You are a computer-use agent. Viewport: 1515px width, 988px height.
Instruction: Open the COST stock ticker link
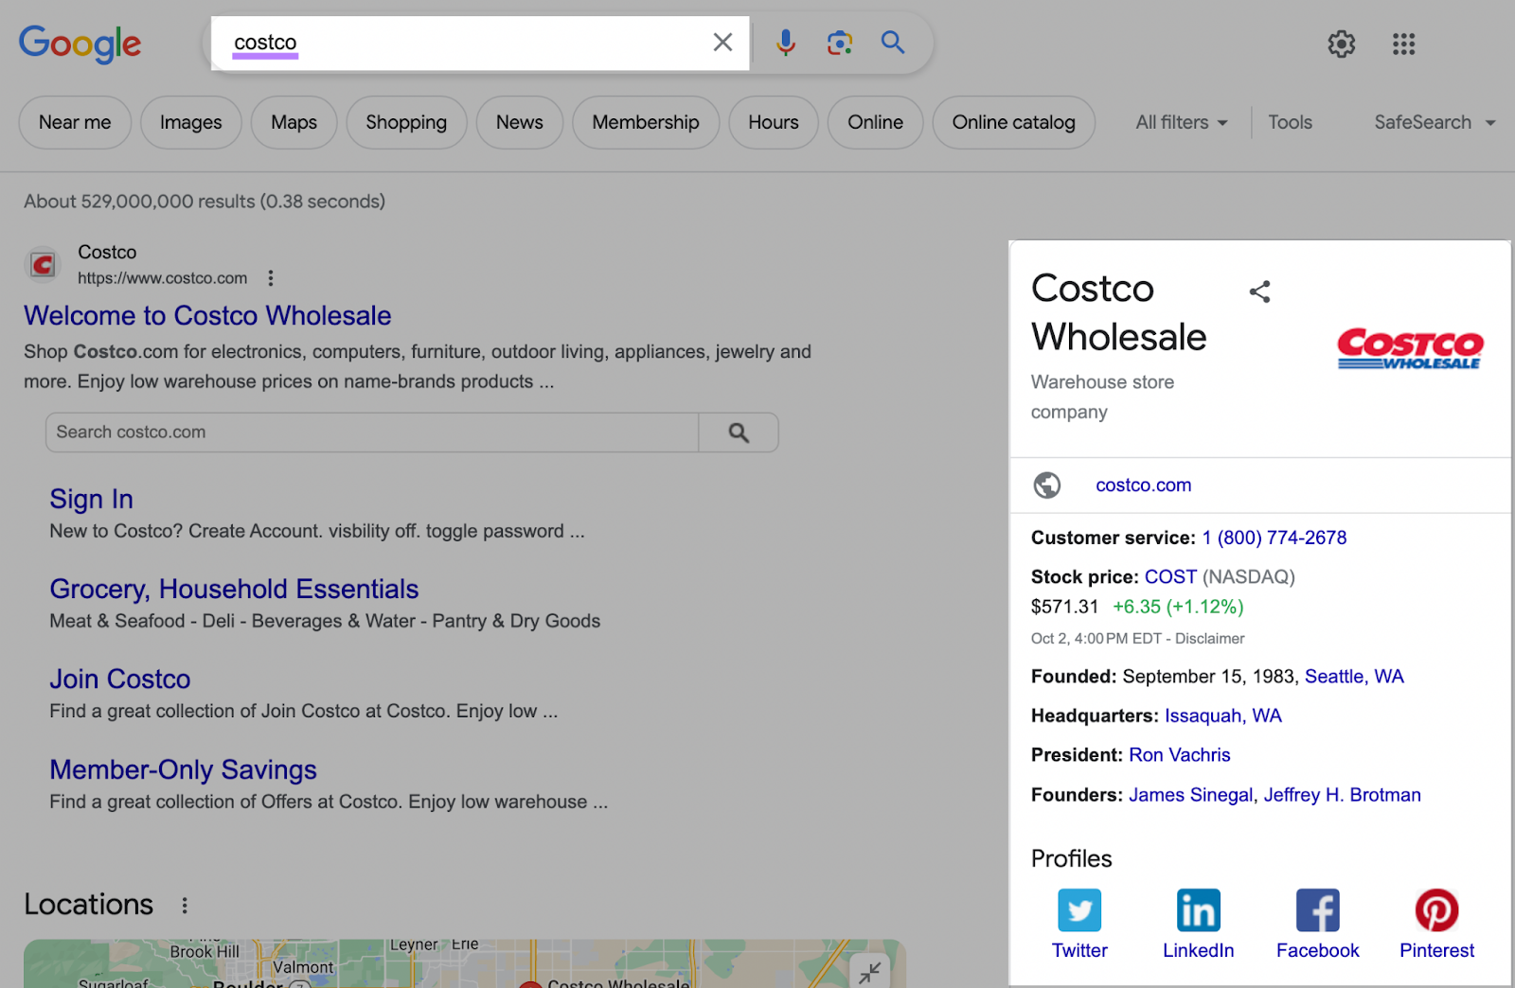click(x=1170, y=576)
